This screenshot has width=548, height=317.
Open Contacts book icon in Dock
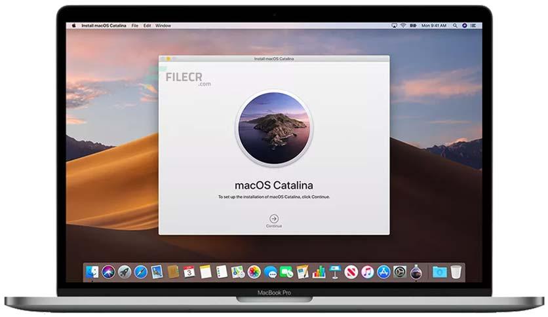click(x=173, y=272)
